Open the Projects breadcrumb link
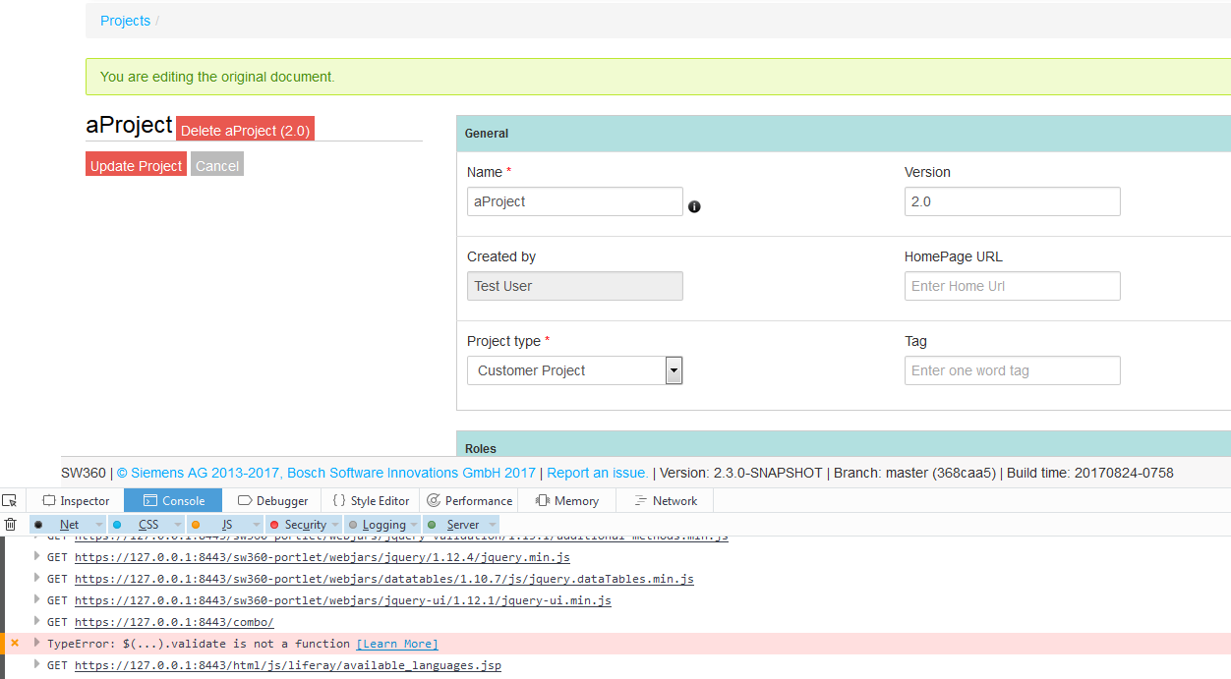 pyautogui.click(x=125, y=21)
